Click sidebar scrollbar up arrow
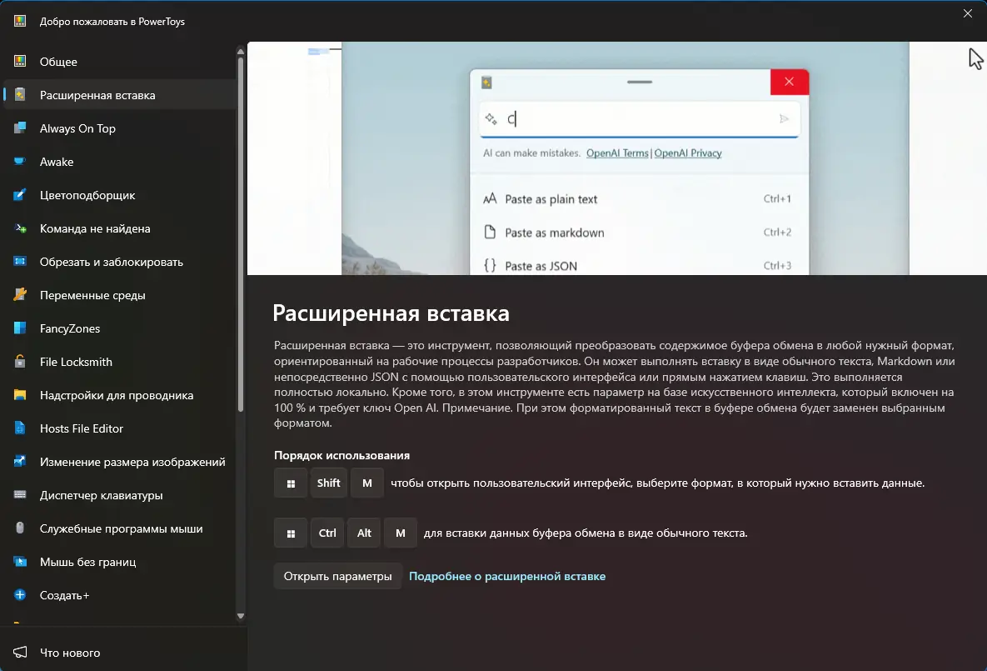The height and width of the screenshot is (671, 987). coord(241,50)
